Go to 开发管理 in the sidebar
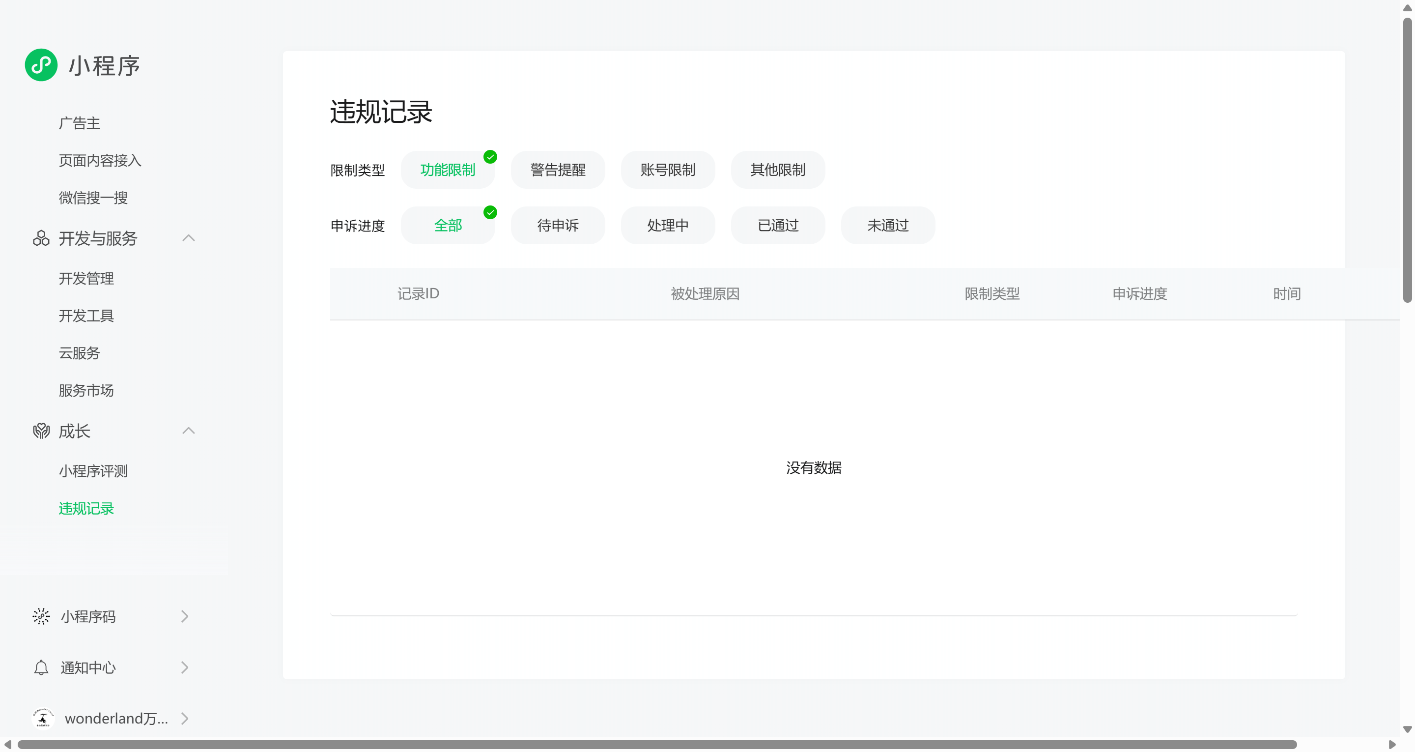This screenshot has width=1415, height=752. click(x=86, y=278)
